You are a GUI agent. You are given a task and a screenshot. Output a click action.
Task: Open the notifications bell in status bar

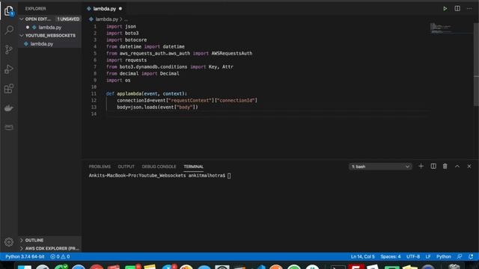tap(471, 256)
